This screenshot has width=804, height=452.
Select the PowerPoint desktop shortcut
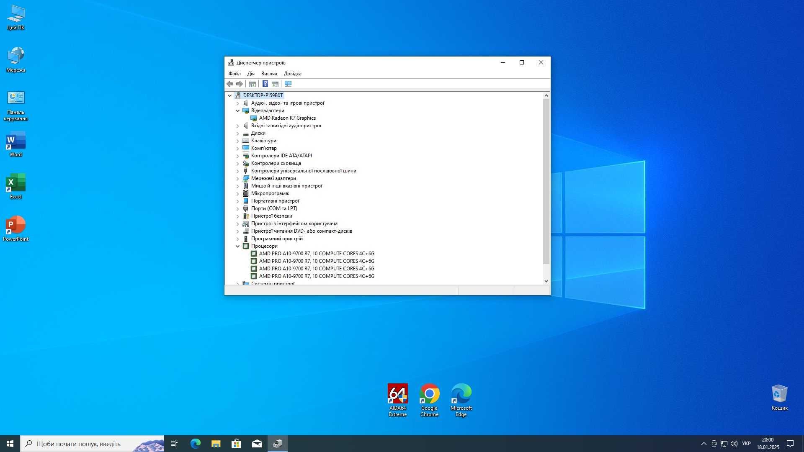point(15,229)
